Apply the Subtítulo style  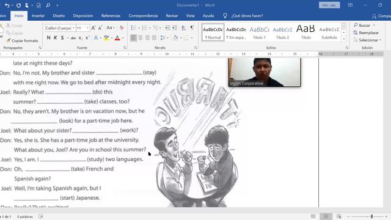pos(329,32)
